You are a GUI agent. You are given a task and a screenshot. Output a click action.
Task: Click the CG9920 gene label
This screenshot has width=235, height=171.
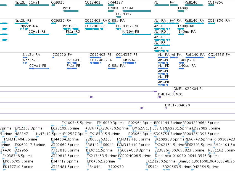click(x=58, y=2)
